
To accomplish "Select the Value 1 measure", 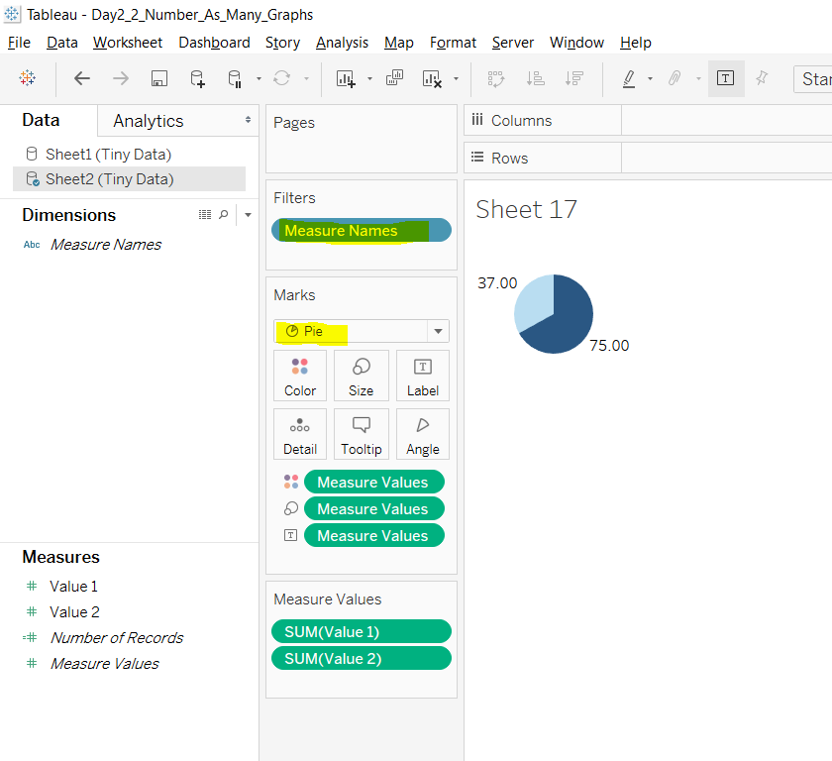I will pyautogui.click(x=73, y=587).
